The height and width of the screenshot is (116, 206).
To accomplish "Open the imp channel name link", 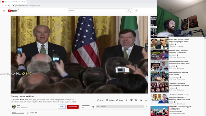I will (18, 106).
